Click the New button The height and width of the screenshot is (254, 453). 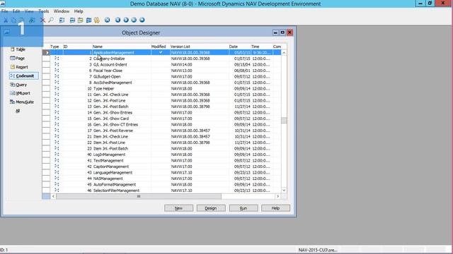178,208
